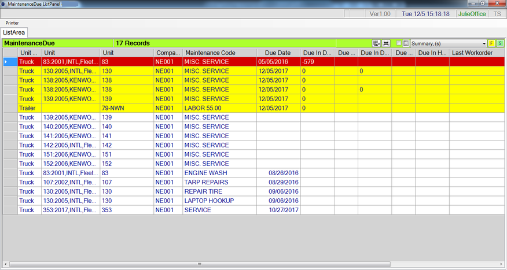
Task: Click the export list icon in header
Action: tap(376, 43)
